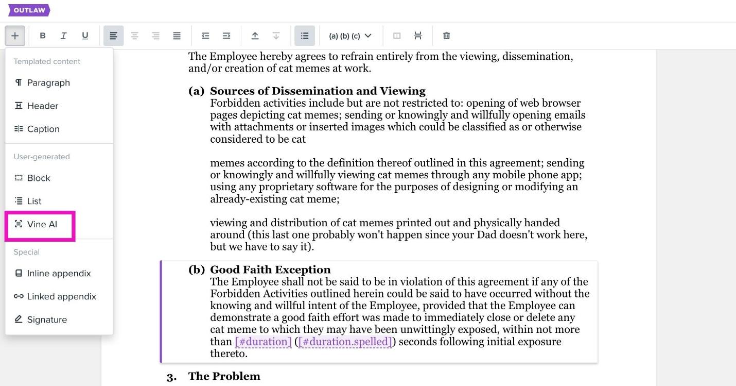Click paragraph beginning 'viewing and distribution of cat memes'

click(398, 235)
